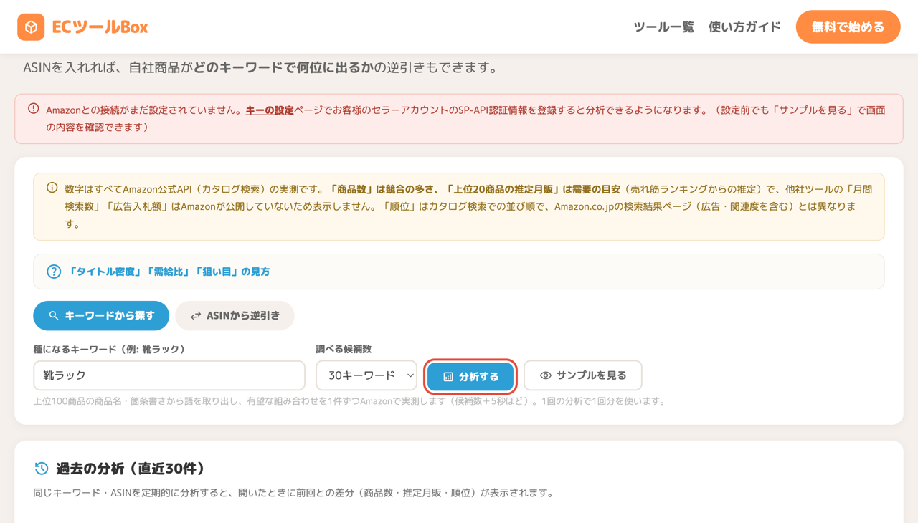This screenshot has height=523, width=918.
Task: Click the 調べる候補数 label
Action: coord(344,349)
